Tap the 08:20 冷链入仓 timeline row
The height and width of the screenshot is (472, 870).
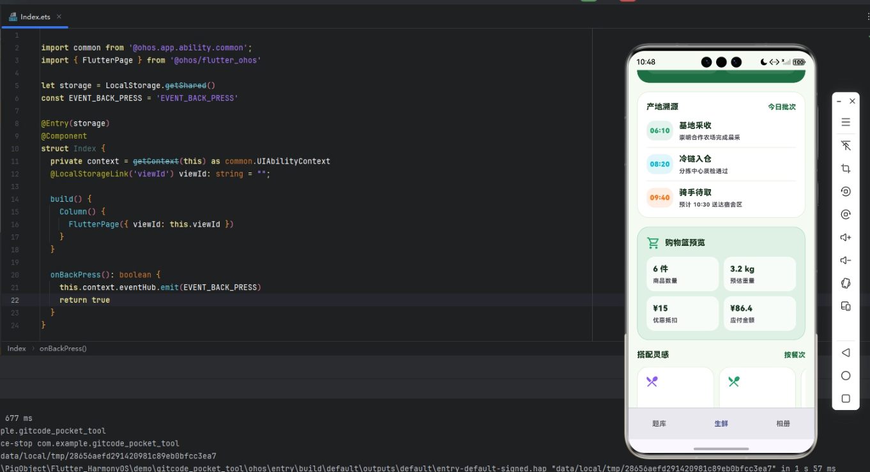tap(721, 164)
